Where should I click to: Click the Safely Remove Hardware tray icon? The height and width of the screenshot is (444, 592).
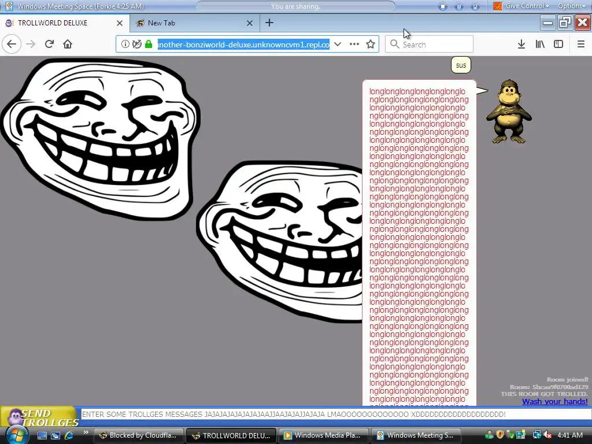[x=510, y=435]
